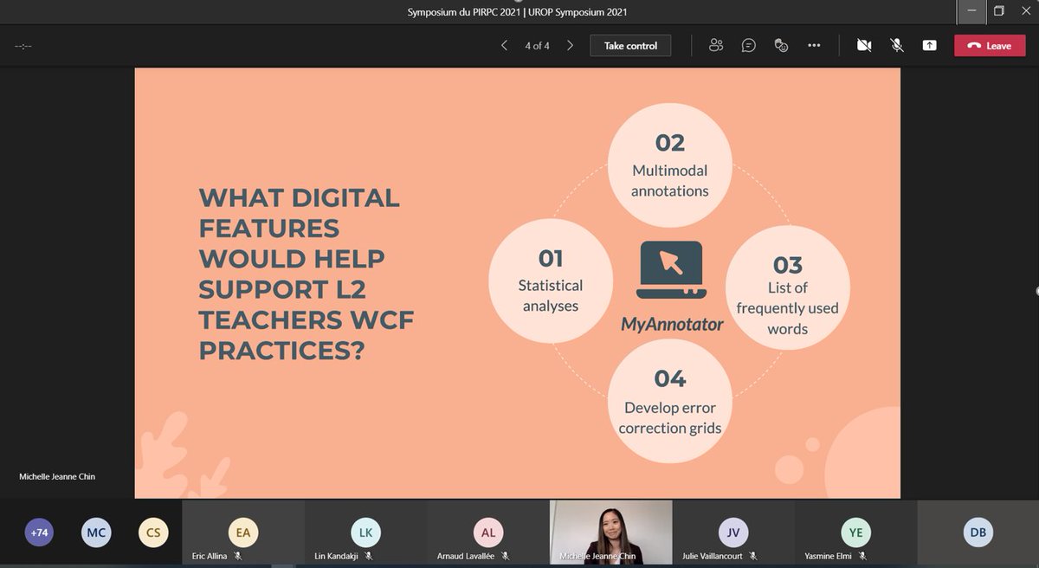
Task: Select Eric Allina participant tile
Action: pos(243,533)
